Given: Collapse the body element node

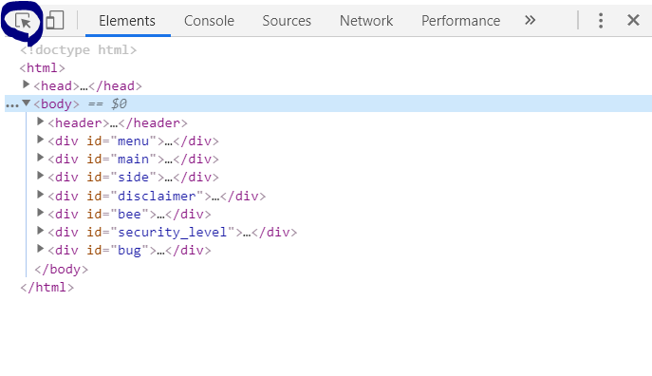Looking at the screenshot, I should pyautogui.click(x=27, y=103).
